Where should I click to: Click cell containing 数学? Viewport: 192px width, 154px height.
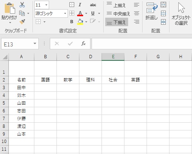(x=68, y=80)
